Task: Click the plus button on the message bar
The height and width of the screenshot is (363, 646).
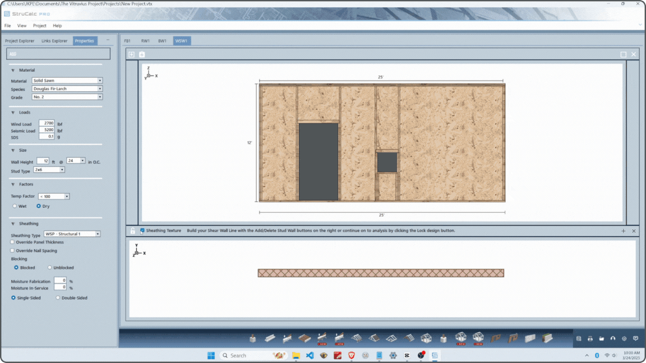Action: point(623,230)
